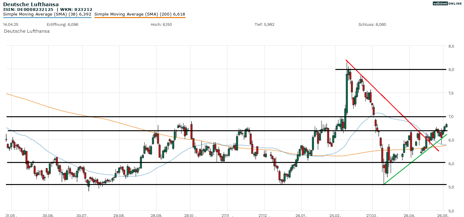Click the 25.02. date axis label
This screenshot has height=217, width=464.
point(335,215)
